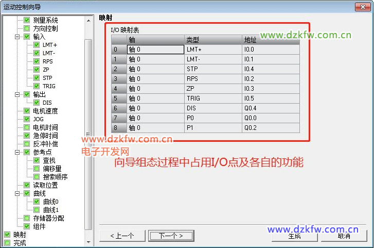The height and width of the screenshot is (248, 374).
Task: Select the JOG tree item
Action: [x=38, y=119]
